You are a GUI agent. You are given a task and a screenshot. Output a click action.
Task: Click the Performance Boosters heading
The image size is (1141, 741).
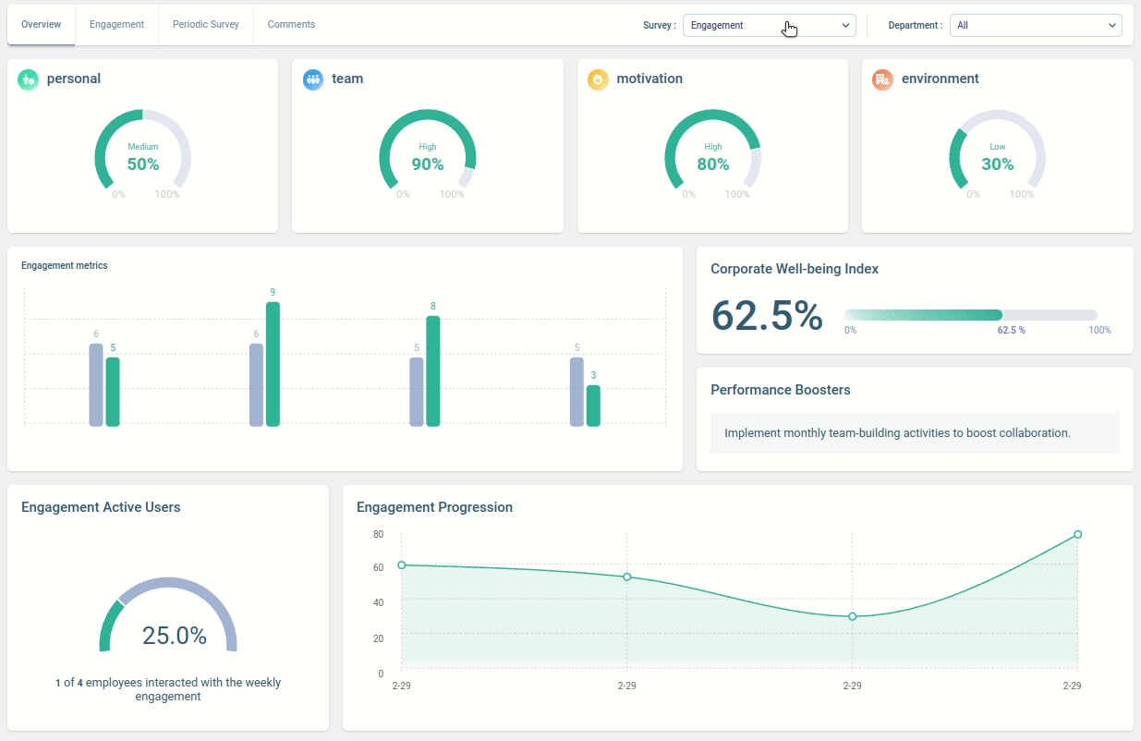point(781,390)
